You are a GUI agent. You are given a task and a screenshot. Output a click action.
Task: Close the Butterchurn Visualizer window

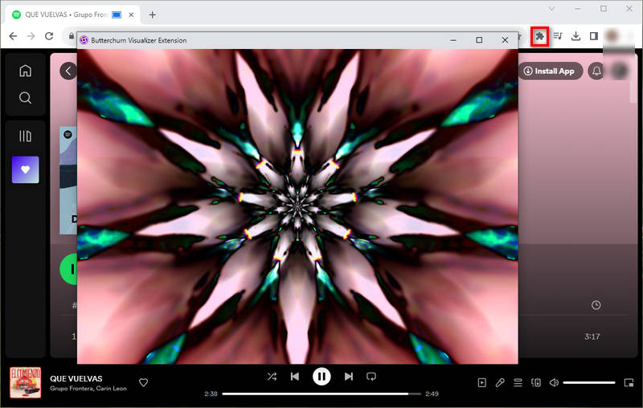click(505, 39)
